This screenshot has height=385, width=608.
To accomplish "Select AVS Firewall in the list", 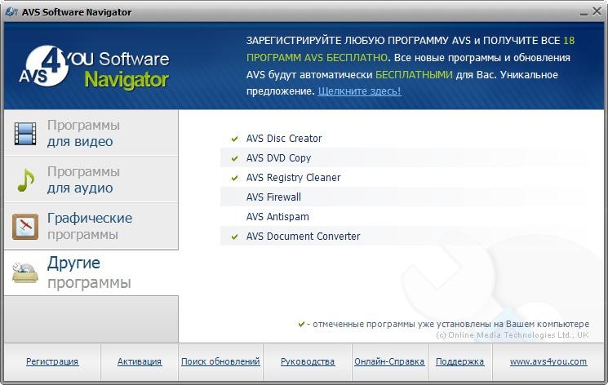I will coord(273,197).
